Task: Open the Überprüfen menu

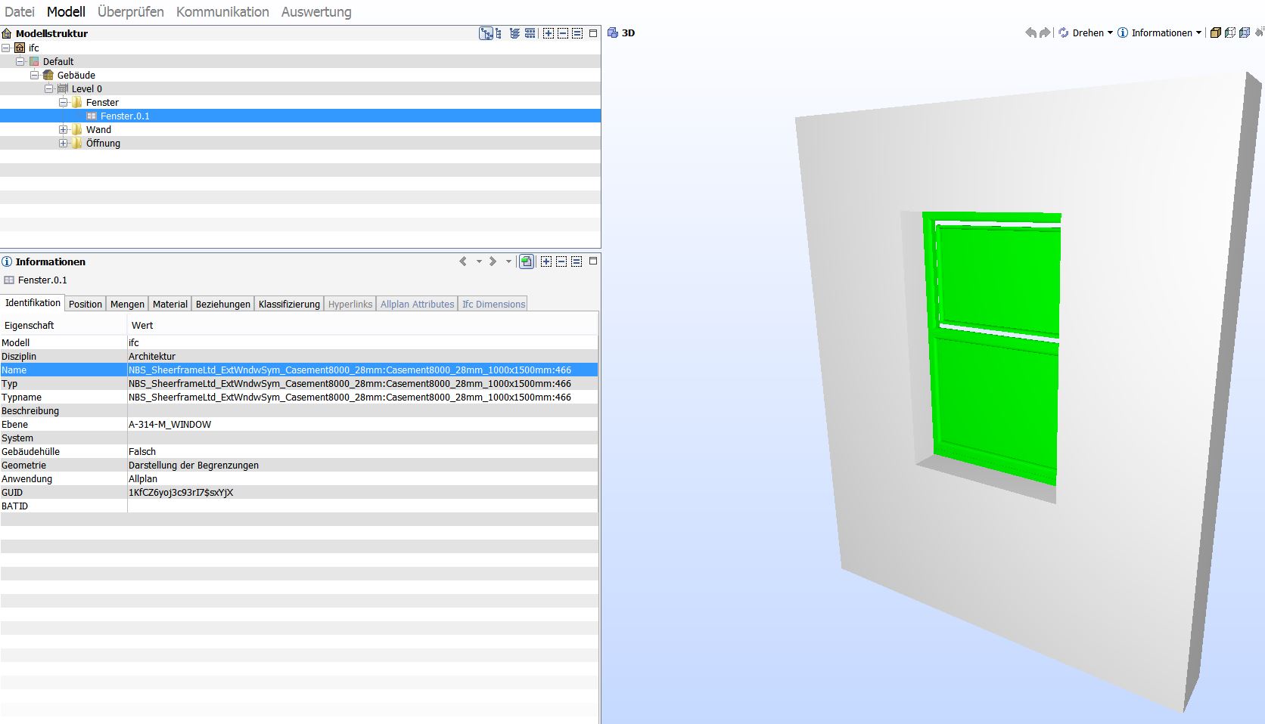Action: [130, 12]
